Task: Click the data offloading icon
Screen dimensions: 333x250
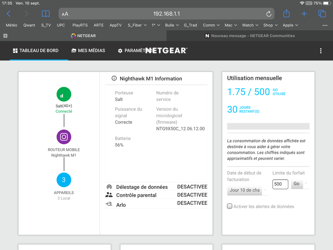Action: 109,187
